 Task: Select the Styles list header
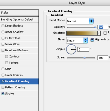tap(19, 13)
